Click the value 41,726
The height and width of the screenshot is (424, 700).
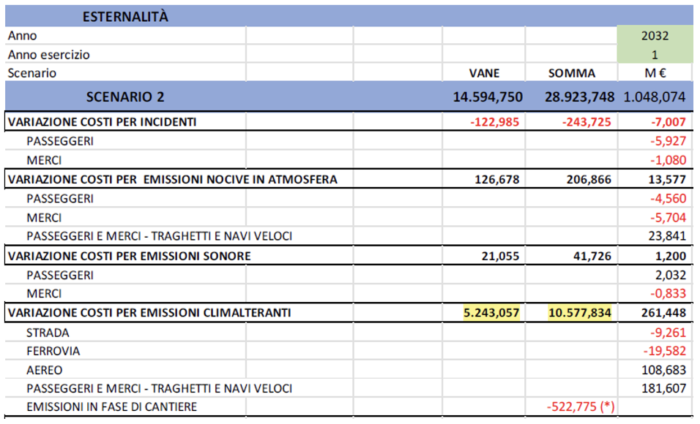(592, 256)
